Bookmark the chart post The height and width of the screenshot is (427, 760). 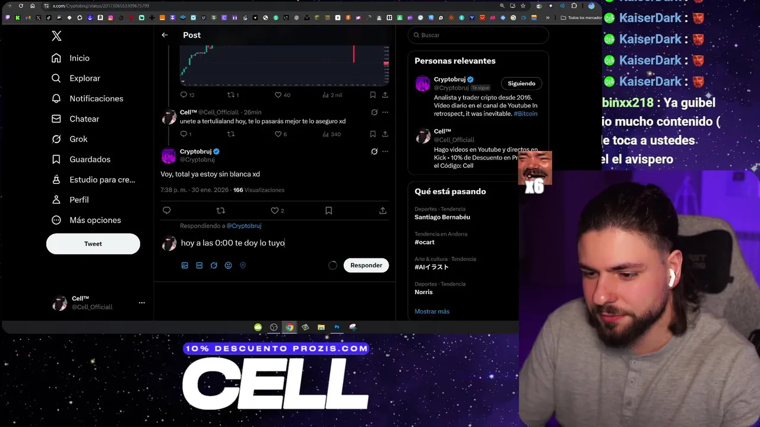click(x=373, y=95)
